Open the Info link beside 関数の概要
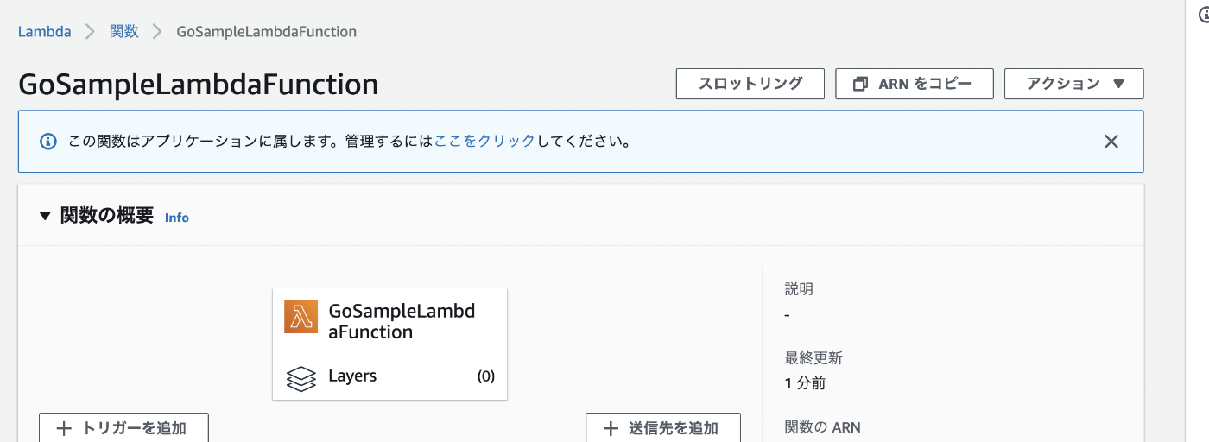 tap(176, 218)
